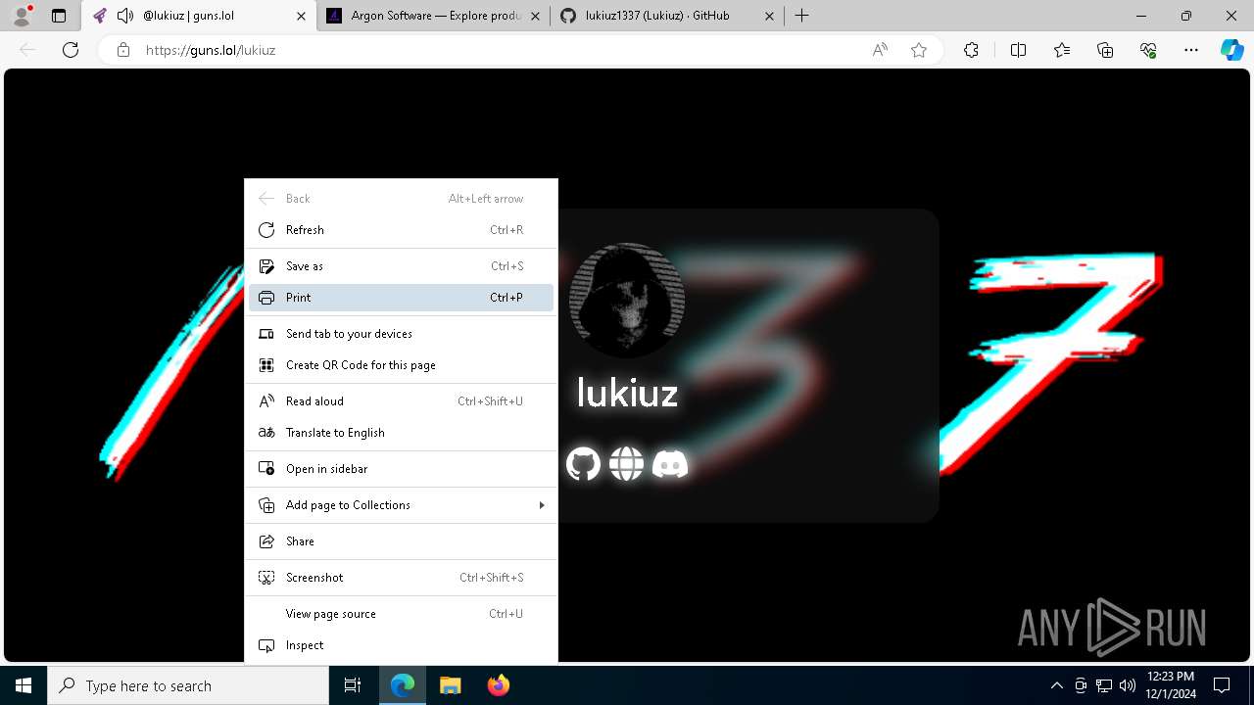
Task: Open the tab actions menu icon
Action: (x=59, y=16)
